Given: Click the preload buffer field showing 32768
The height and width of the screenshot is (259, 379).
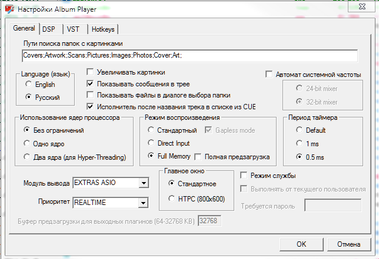Looking at the screenshot, I should [x=210, y=221].
